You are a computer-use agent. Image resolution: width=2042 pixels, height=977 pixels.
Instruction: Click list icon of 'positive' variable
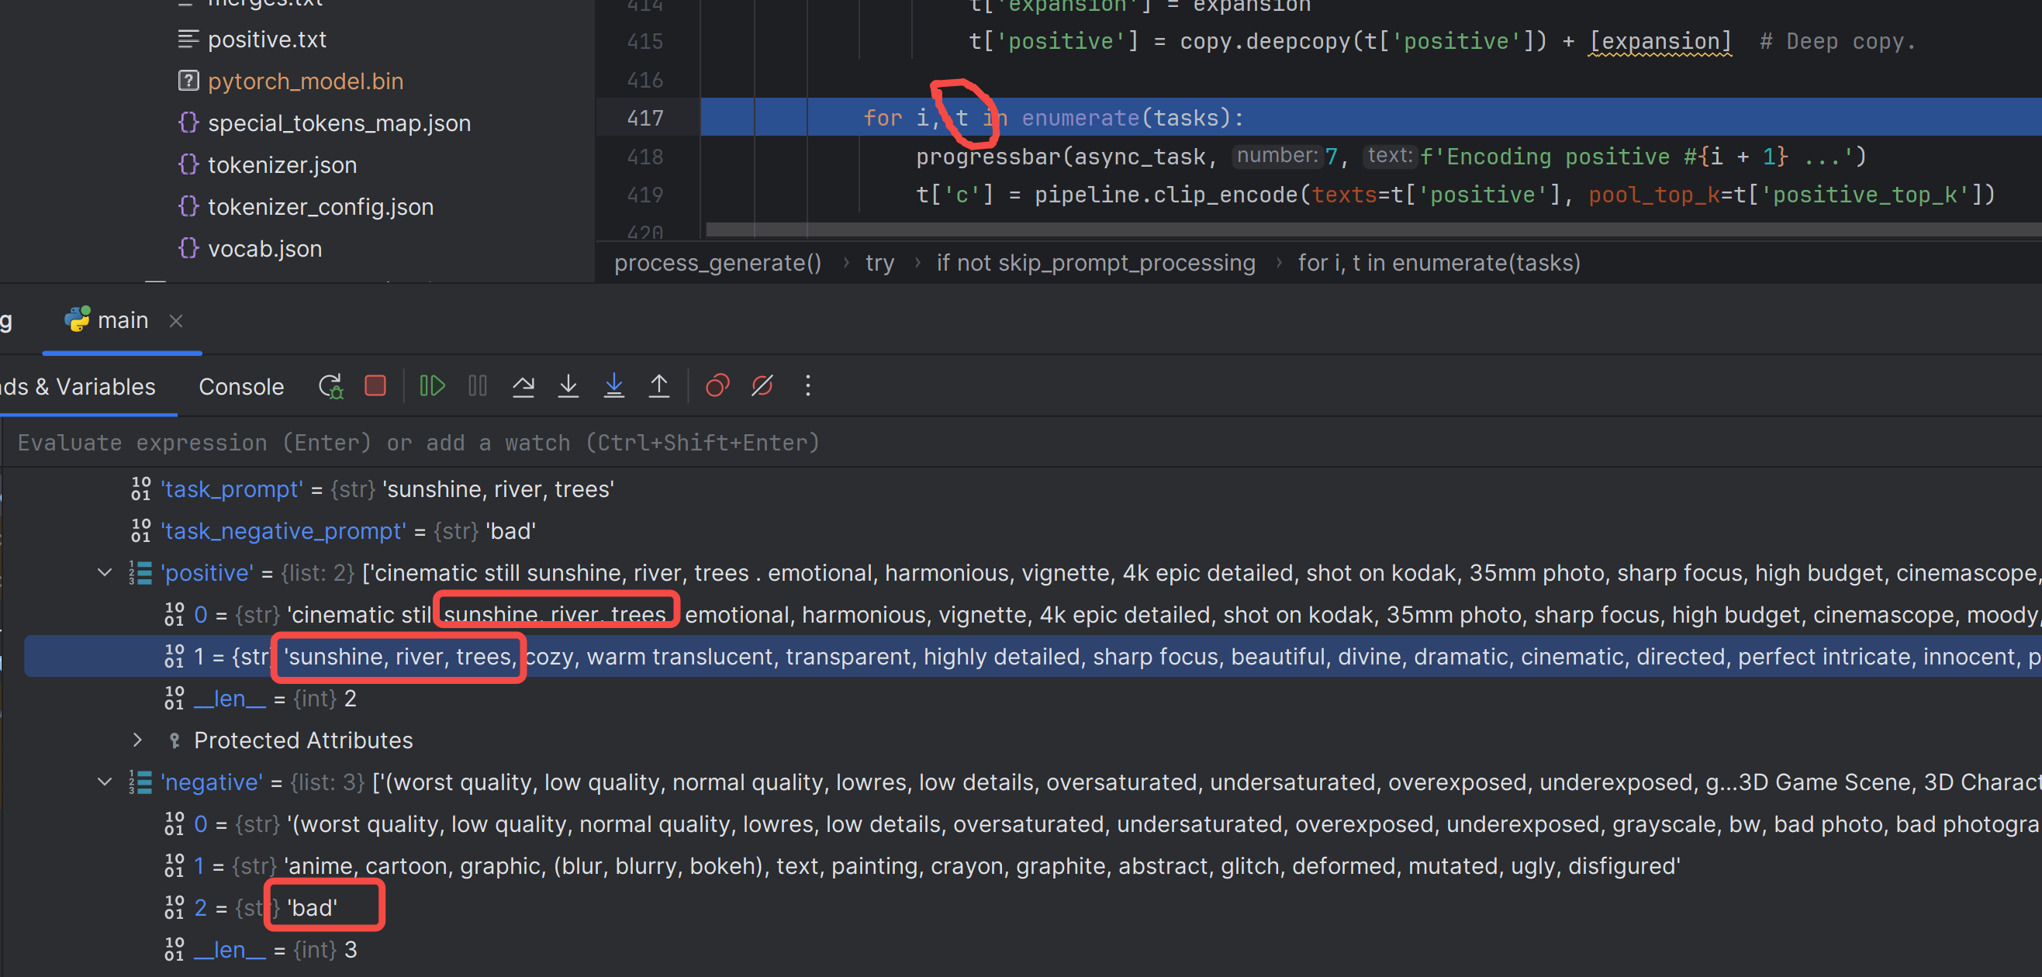click(x=140, y=573)
